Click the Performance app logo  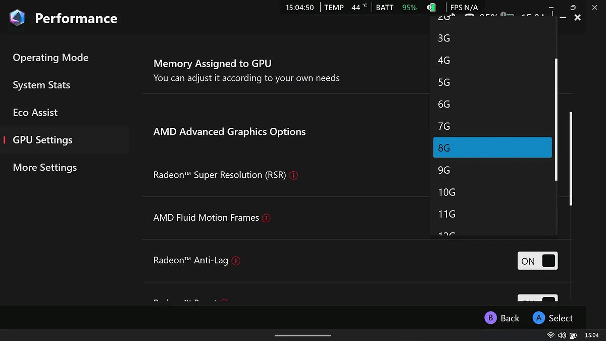[x=17, y=18]
